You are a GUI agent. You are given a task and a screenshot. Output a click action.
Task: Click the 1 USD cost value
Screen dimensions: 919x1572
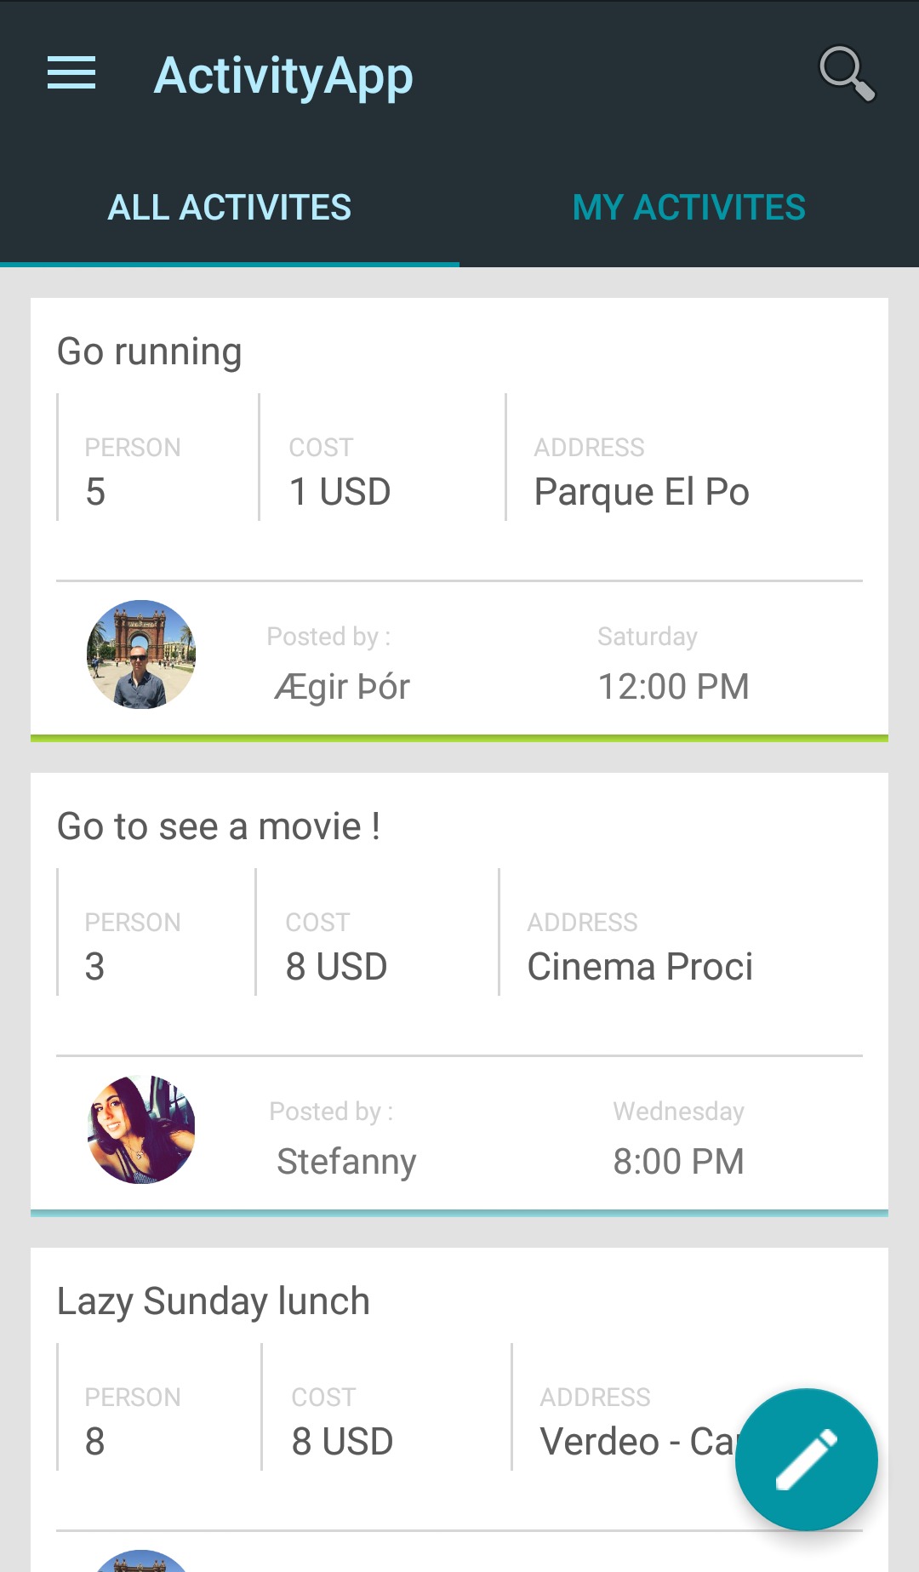point(340,492)
